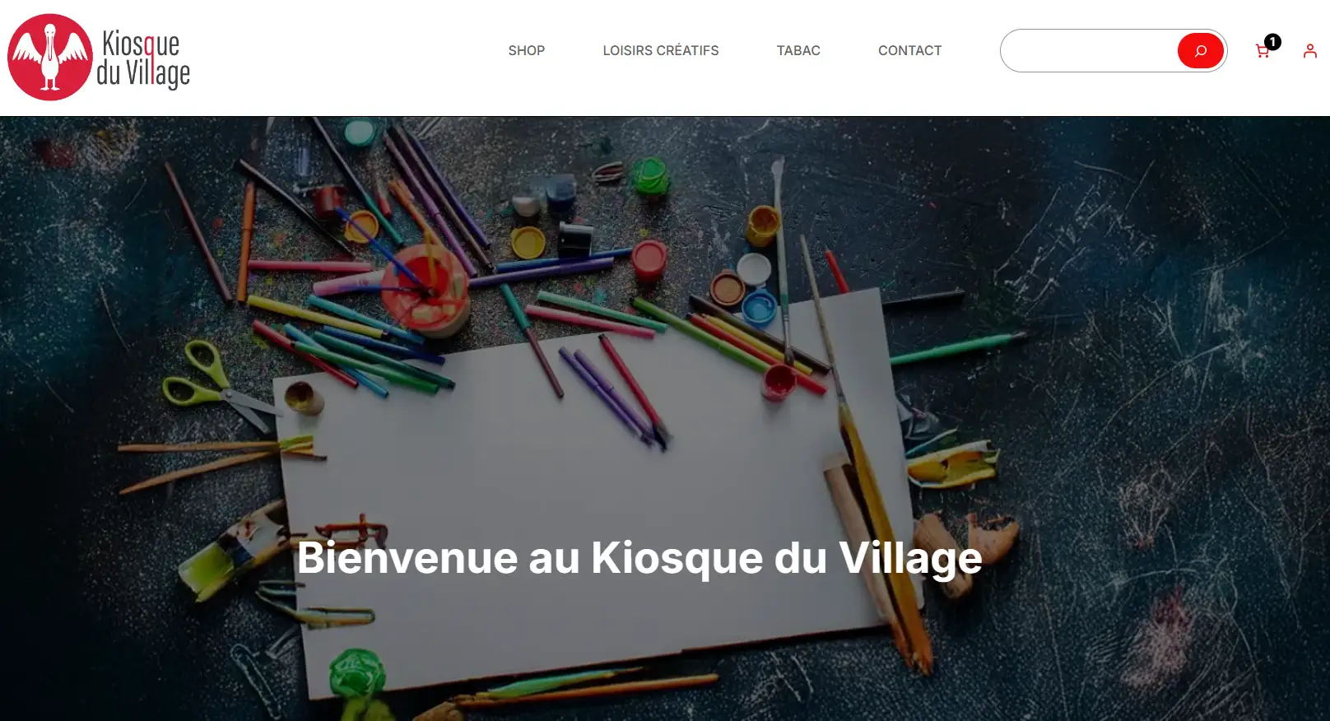Click the cart badge showing 1
Viewport: 1330px width, 721px height.
1272,41
